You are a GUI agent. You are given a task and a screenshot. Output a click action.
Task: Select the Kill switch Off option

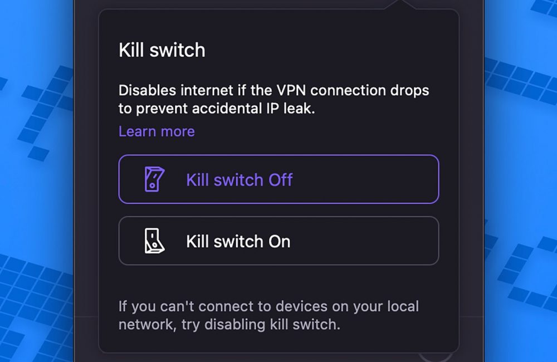coord(278,179)
